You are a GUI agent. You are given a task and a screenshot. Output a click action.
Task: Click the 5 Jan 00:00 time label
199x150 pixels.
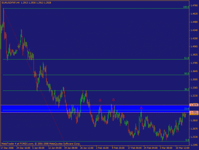(38, 148)
